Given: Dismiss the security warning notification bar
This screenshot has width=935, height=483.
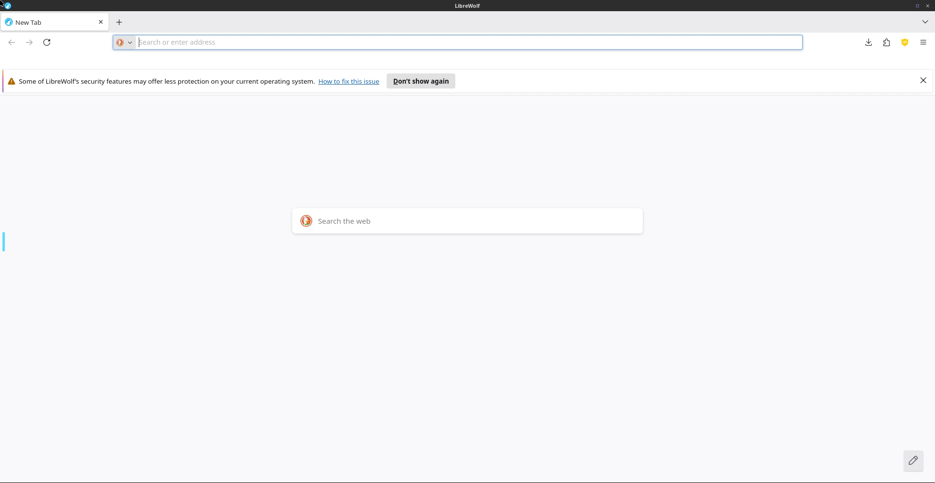Looking at the screenshot, I should click(923, 81).
